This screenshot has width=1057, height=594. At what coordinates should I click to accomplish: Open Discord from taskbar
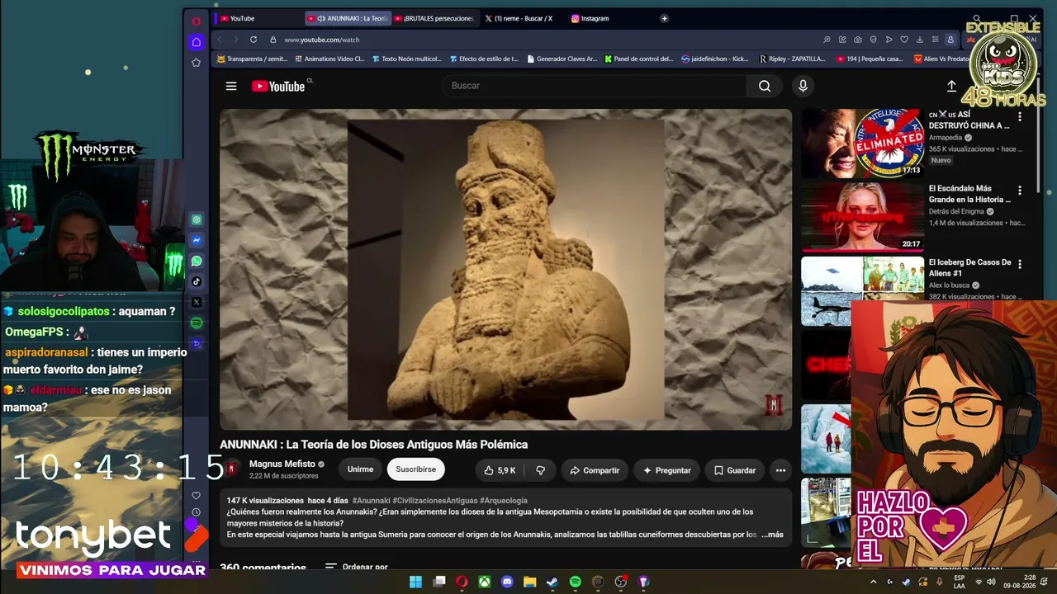pos(507,582)
